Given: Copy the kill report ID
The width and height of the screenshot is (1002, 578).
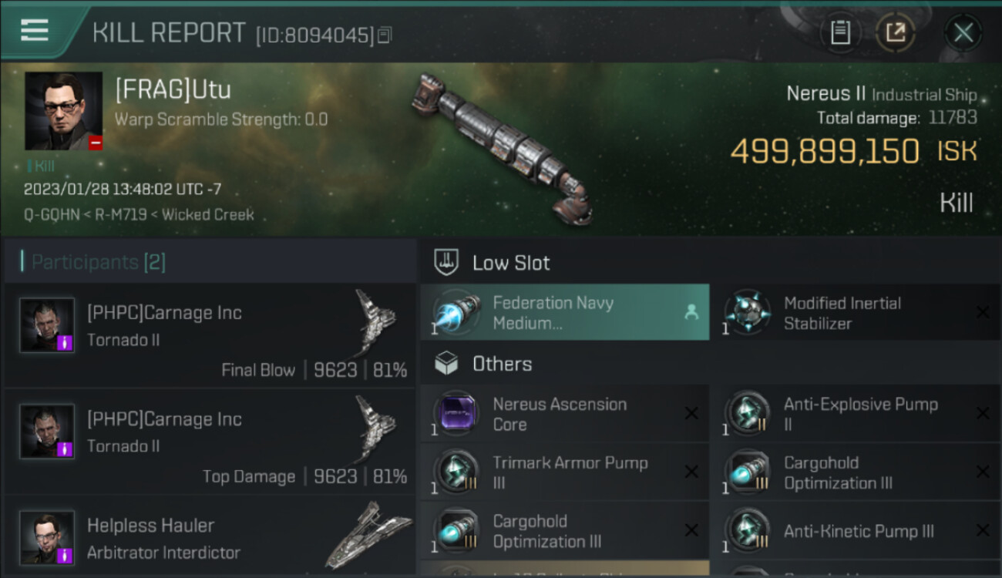Looking at the screenshot, I should 385,35.
